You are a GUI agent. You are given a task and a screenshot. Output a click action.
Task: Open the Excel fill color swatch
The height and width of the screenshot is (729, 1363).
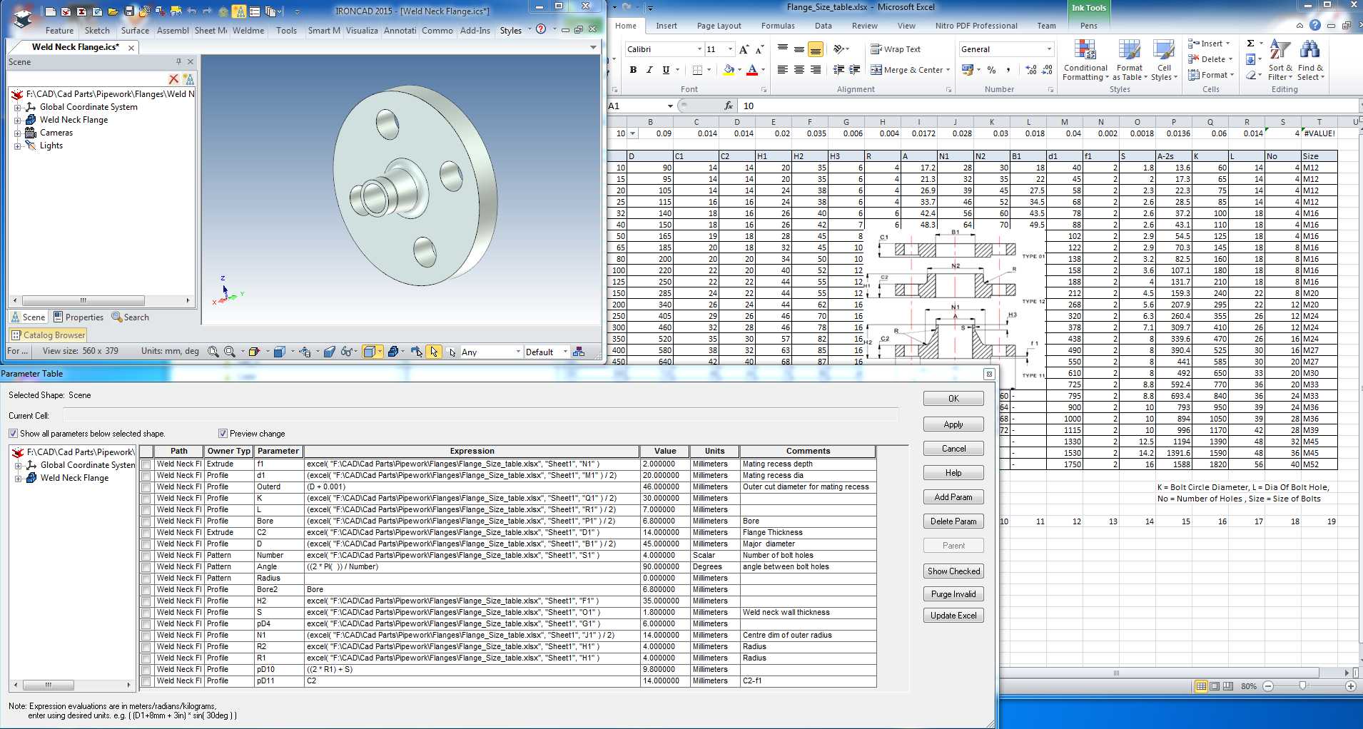click(x=729, y=70)
